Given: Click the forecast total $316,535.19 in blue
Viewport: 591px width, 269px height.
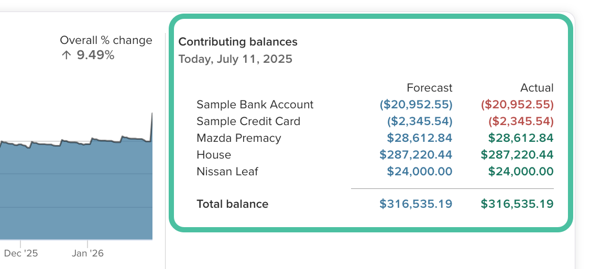Looking at the screenshot, I should click(x=416, y=204).
